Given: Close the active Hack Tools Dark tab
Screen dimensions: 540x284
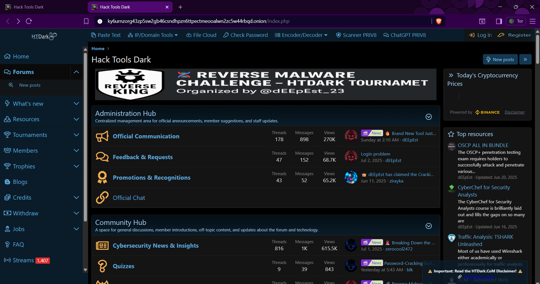Looking at the screenshot, I should point(167,7).
